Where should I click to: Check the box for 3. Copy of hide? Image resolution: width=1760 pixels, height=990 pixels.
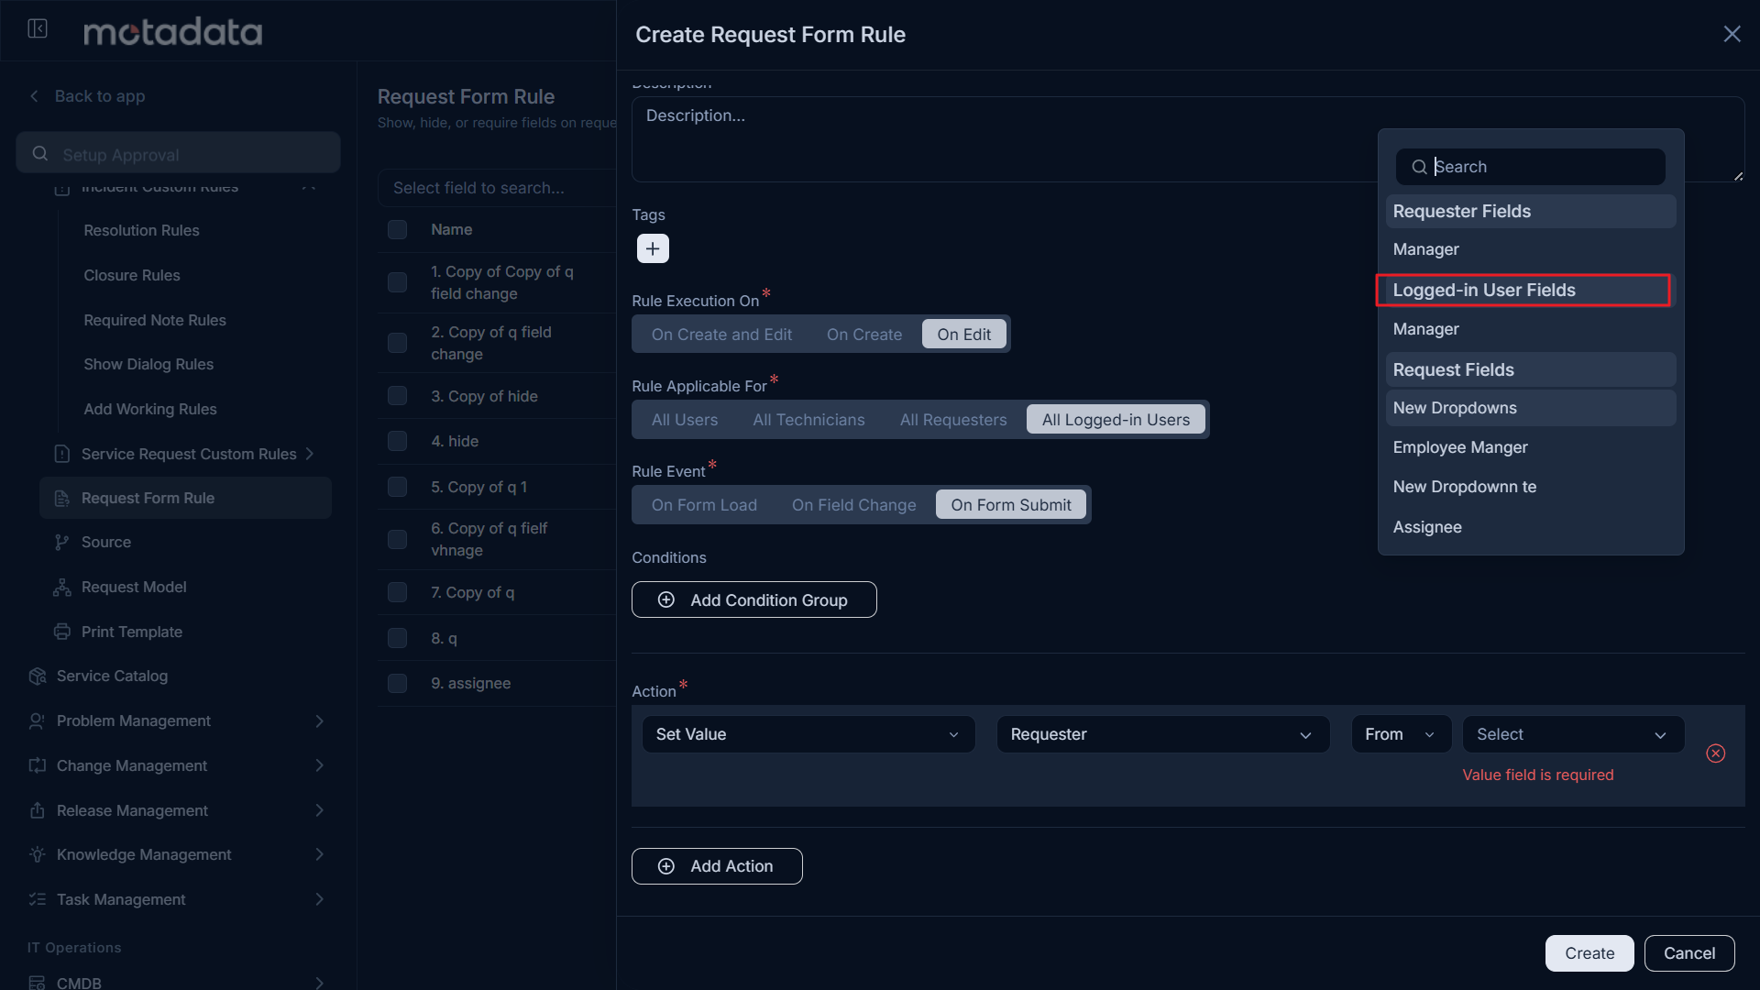tap(397, 396)
